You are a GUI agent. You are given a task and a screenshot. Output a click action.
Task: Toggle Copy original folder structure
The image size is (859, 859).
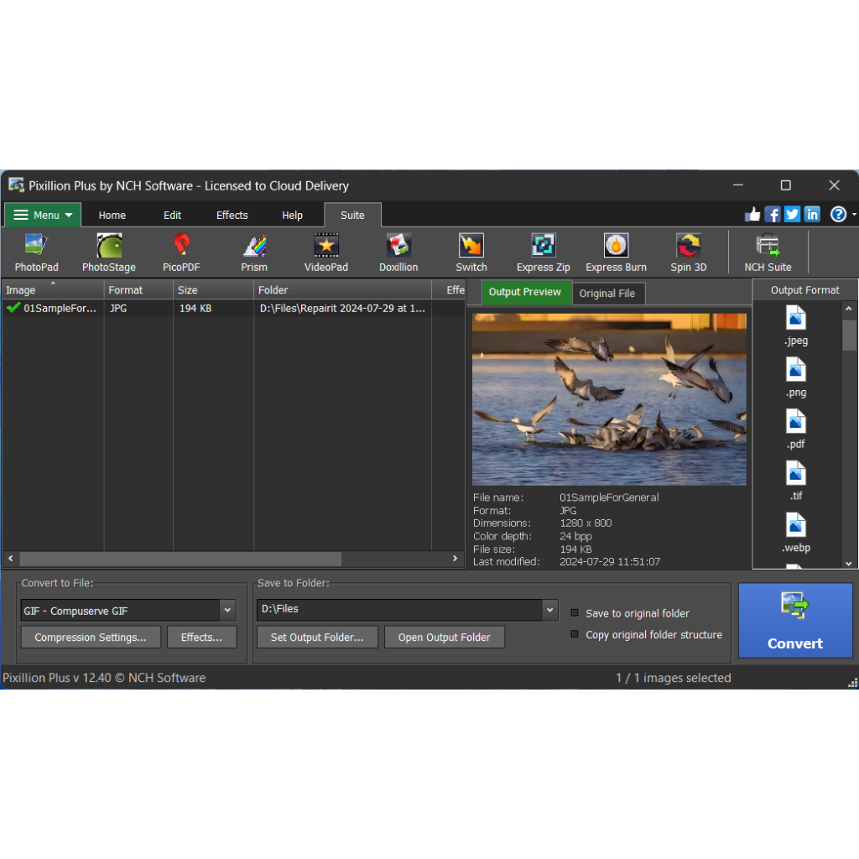click(x=575, y=635)
